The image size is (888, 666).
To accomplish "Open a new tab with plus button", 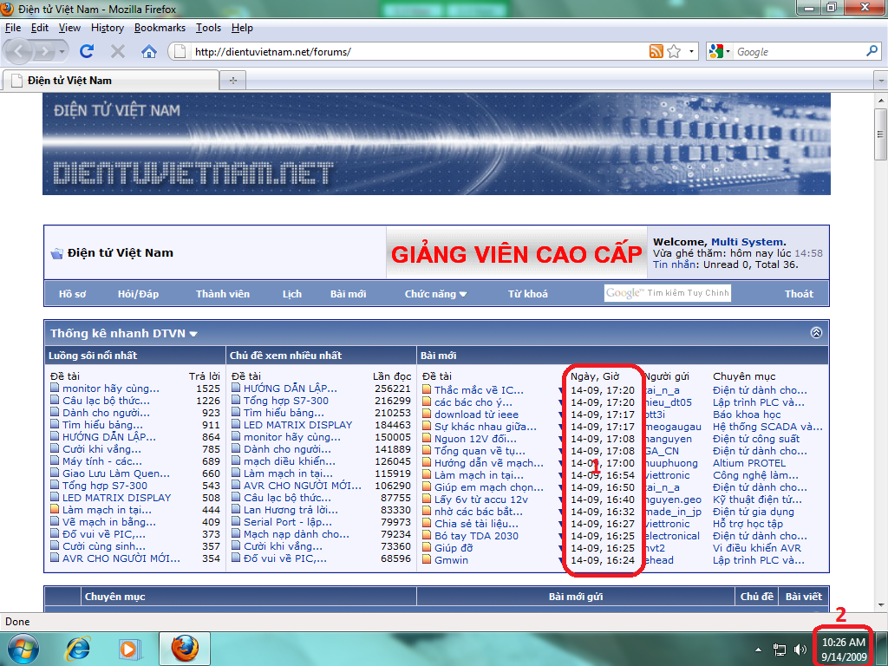I will coord(232,81).
